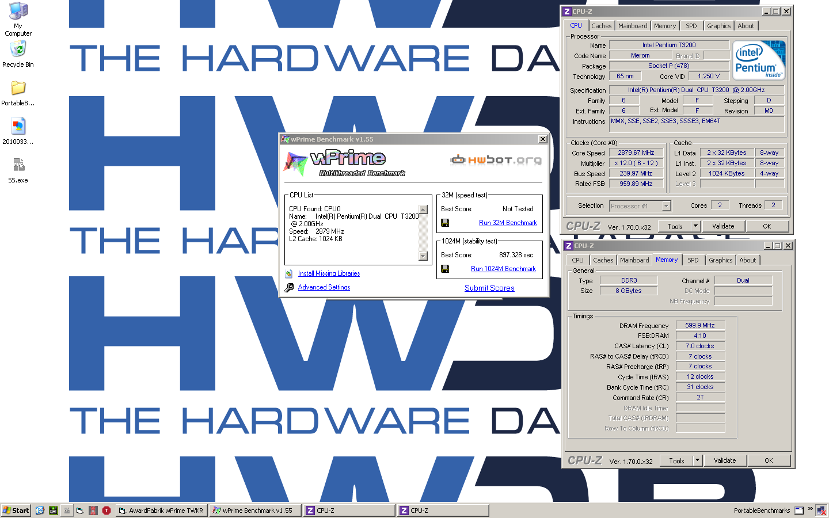Click the Run 32M Benchmark link
829x518 pixels.
pos(508,223)
